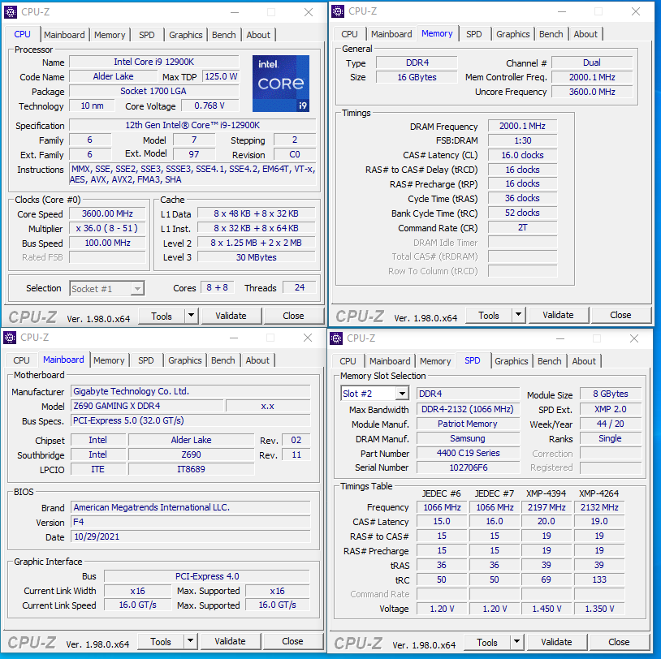Open the Bench tab in the CPU window
Screen dimensions: 661x659
coord(224,35)
